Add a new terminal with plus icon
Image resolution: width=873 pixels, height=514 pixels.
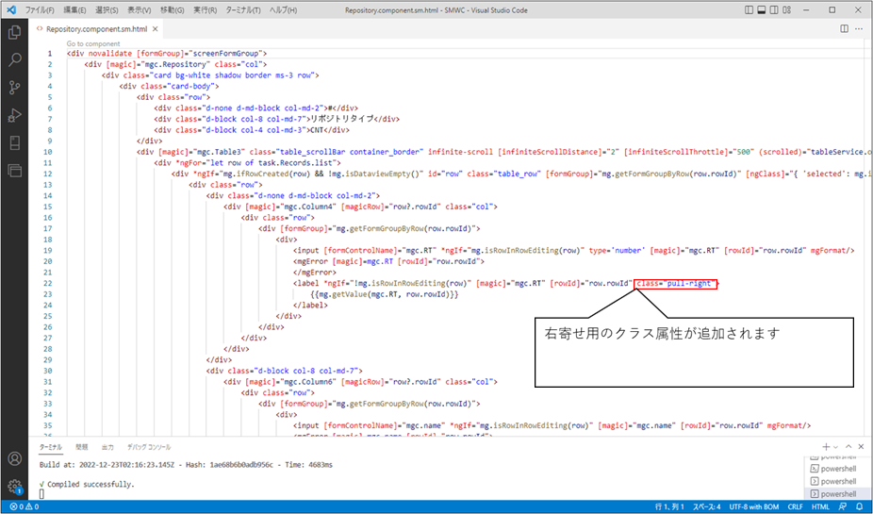click(825, 447)
